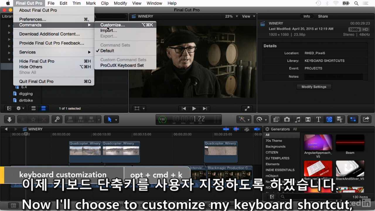Select the AngularApproach_V5 generator thumbnail
375x211 pixels.
318,142
